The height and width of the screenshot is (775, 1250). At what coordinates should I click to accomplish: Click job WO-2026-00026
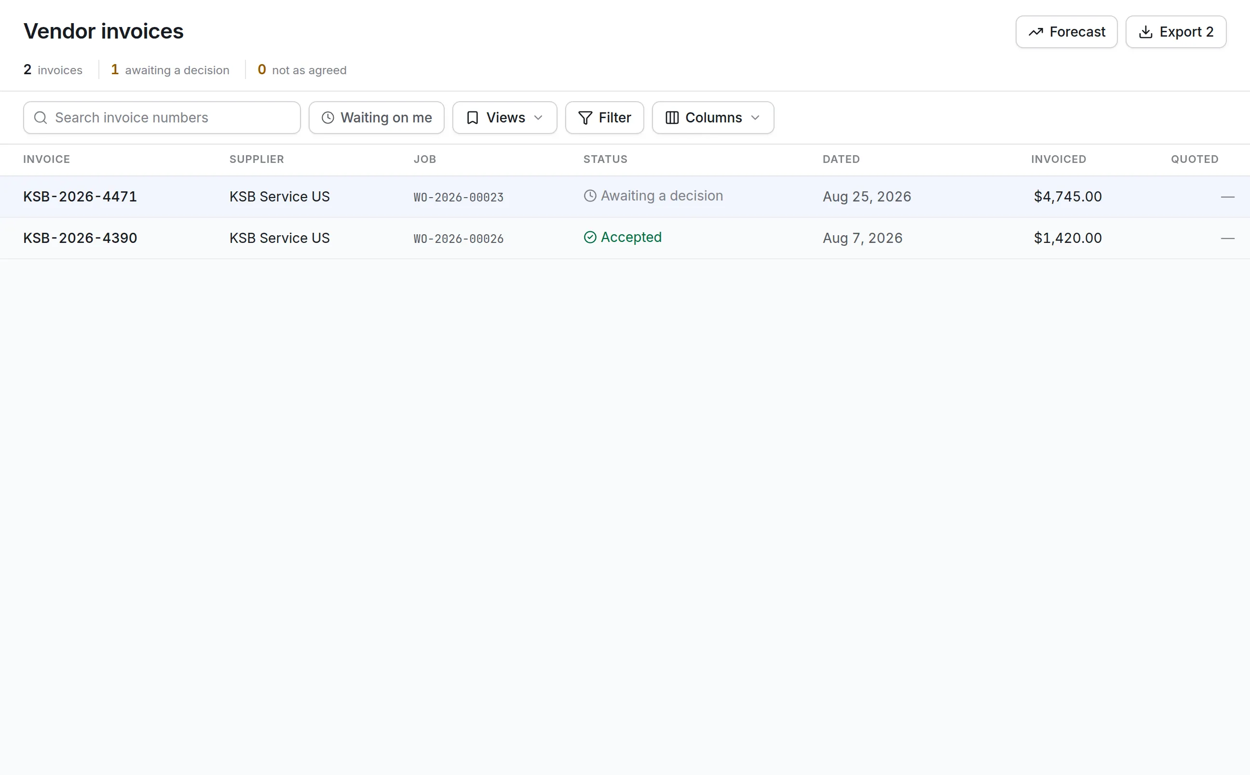pos(458,239)
